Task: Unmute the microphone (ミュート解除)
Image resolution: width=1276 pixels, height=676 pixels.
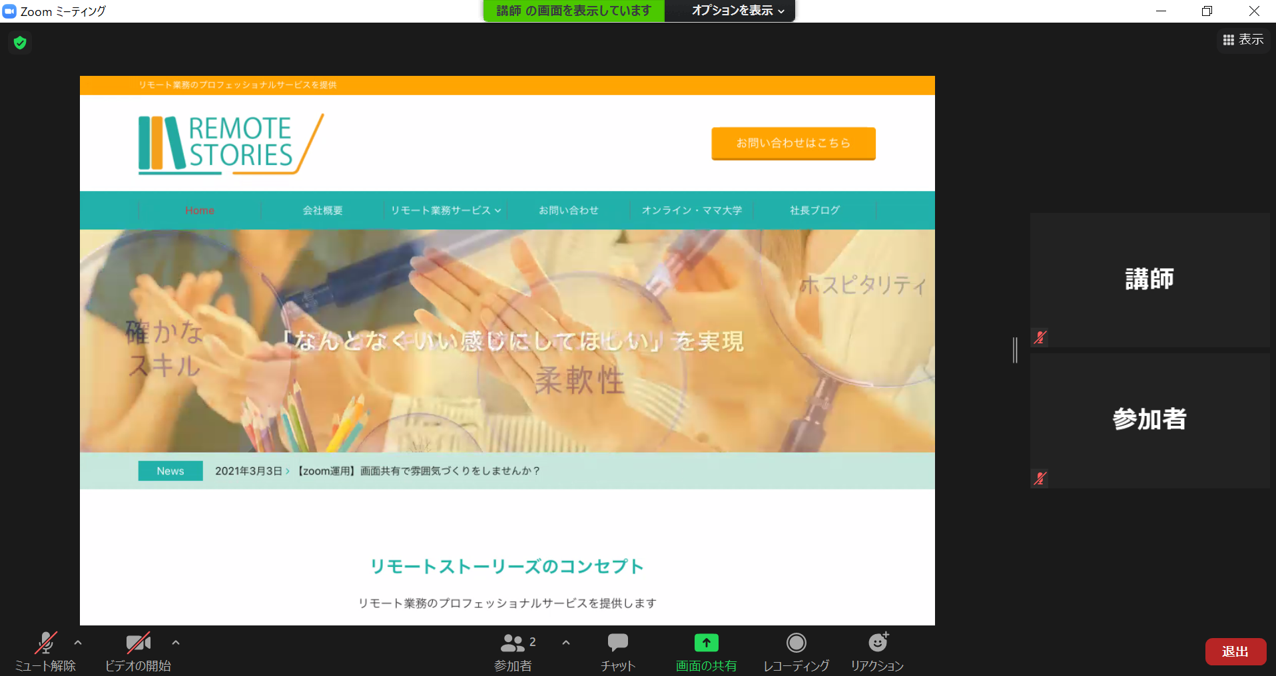Action: pyautogui.click(x=45, y=651)
